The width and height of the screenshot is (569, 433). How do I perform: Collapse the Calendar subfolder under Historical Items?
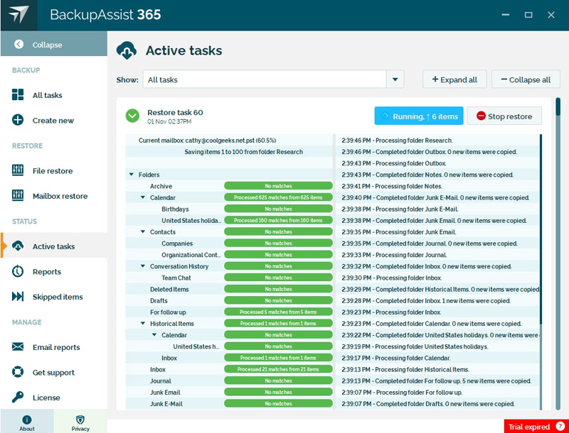click(154, 335)
